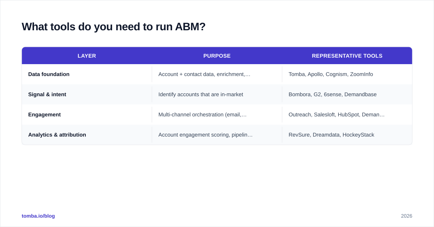
Task: Click the 2026 year label
Action: (407, 216)
